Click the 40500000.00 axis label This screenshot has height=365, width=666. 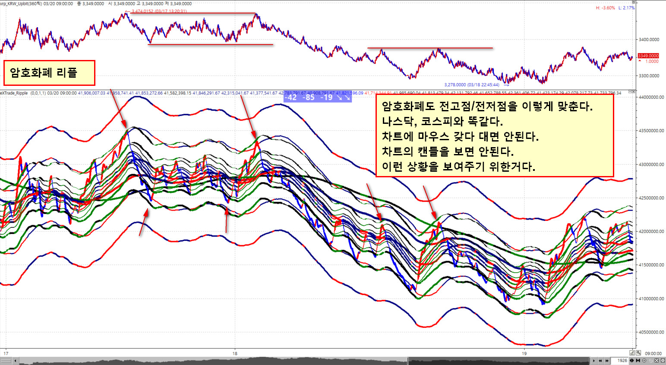(651, 332)
